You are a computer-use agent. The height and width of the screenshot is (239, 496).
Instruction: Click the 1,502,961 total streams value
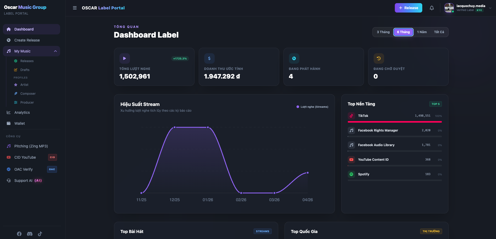[x=135, y=76]
